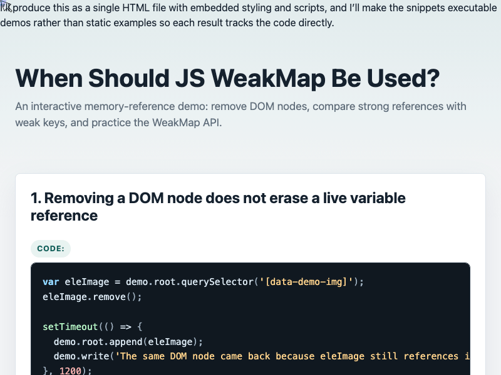Click the 1200 timeout value in code
This screenshot has width=501, height=375.
[70, 371]
